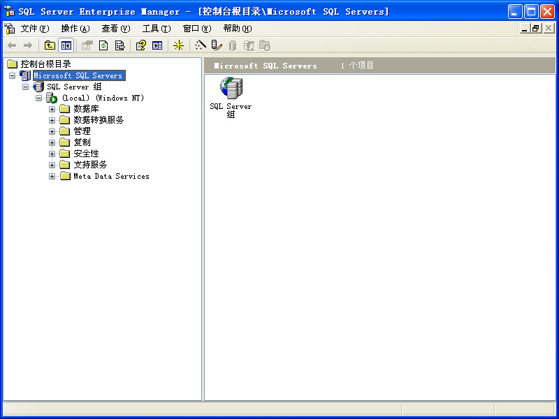Open Help with question mark icon
The height and width of the screenshot is (419, 559).
(x=141, y=45)
